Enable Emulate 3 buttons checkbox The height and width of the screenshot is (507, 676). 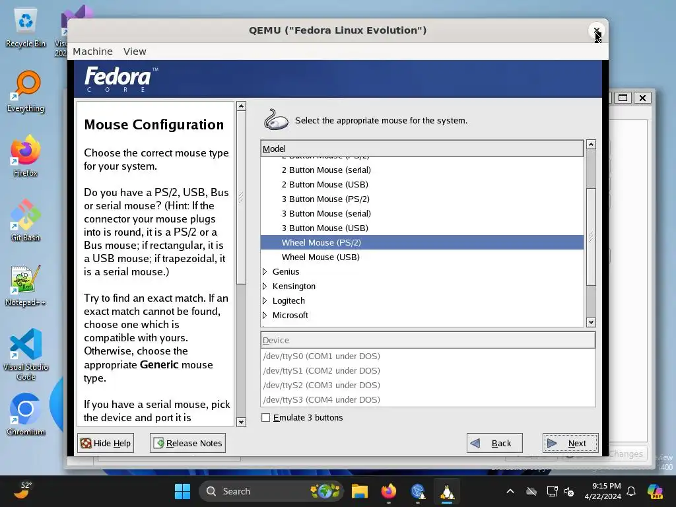coord(266,418)
